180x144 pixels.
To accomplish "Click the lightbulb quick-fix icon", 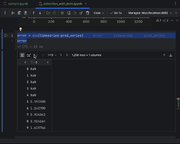I will tap(21, 29).
